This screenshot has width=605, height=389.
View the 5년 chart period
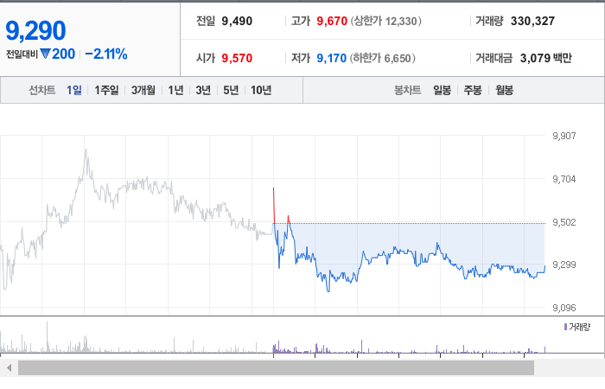pyautogui.click(x=231, y=90)
